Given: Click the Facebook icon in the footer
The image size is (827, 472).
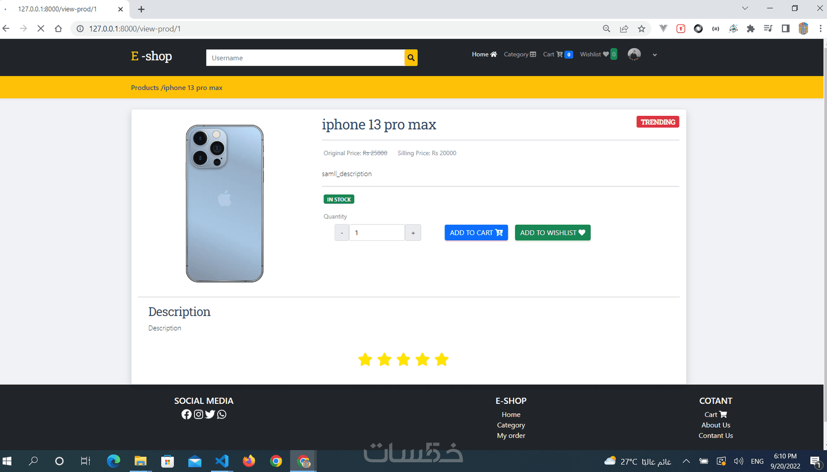Looking at the screenshot, I should (186, 414).
